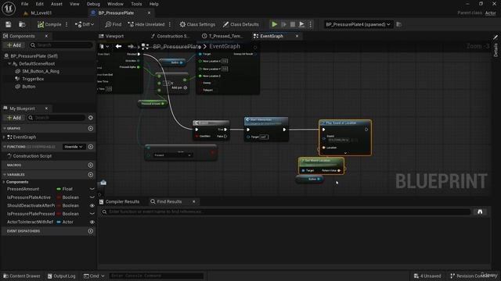
Task: Open the Asset menu
Action: click(56, 4)
